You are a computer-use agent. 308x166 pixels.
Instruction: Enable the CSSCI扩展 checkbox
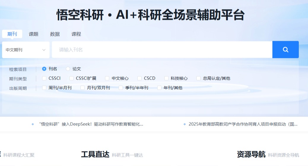point(72,78)
